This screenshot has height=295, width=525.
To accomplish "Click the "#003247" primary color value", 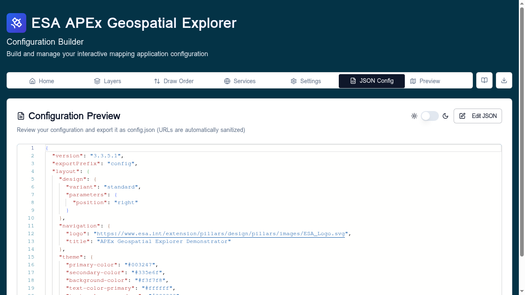I will coord(140,265).
